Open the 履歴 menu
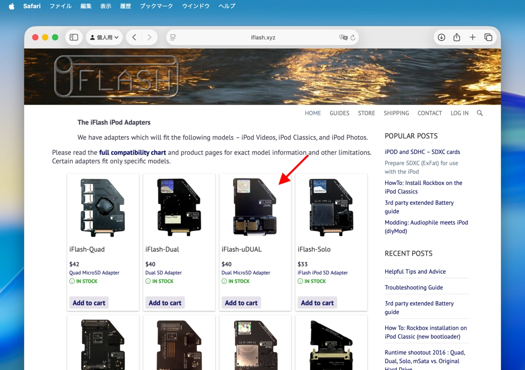This screenshot has height=370, width=525. (126, 6)
